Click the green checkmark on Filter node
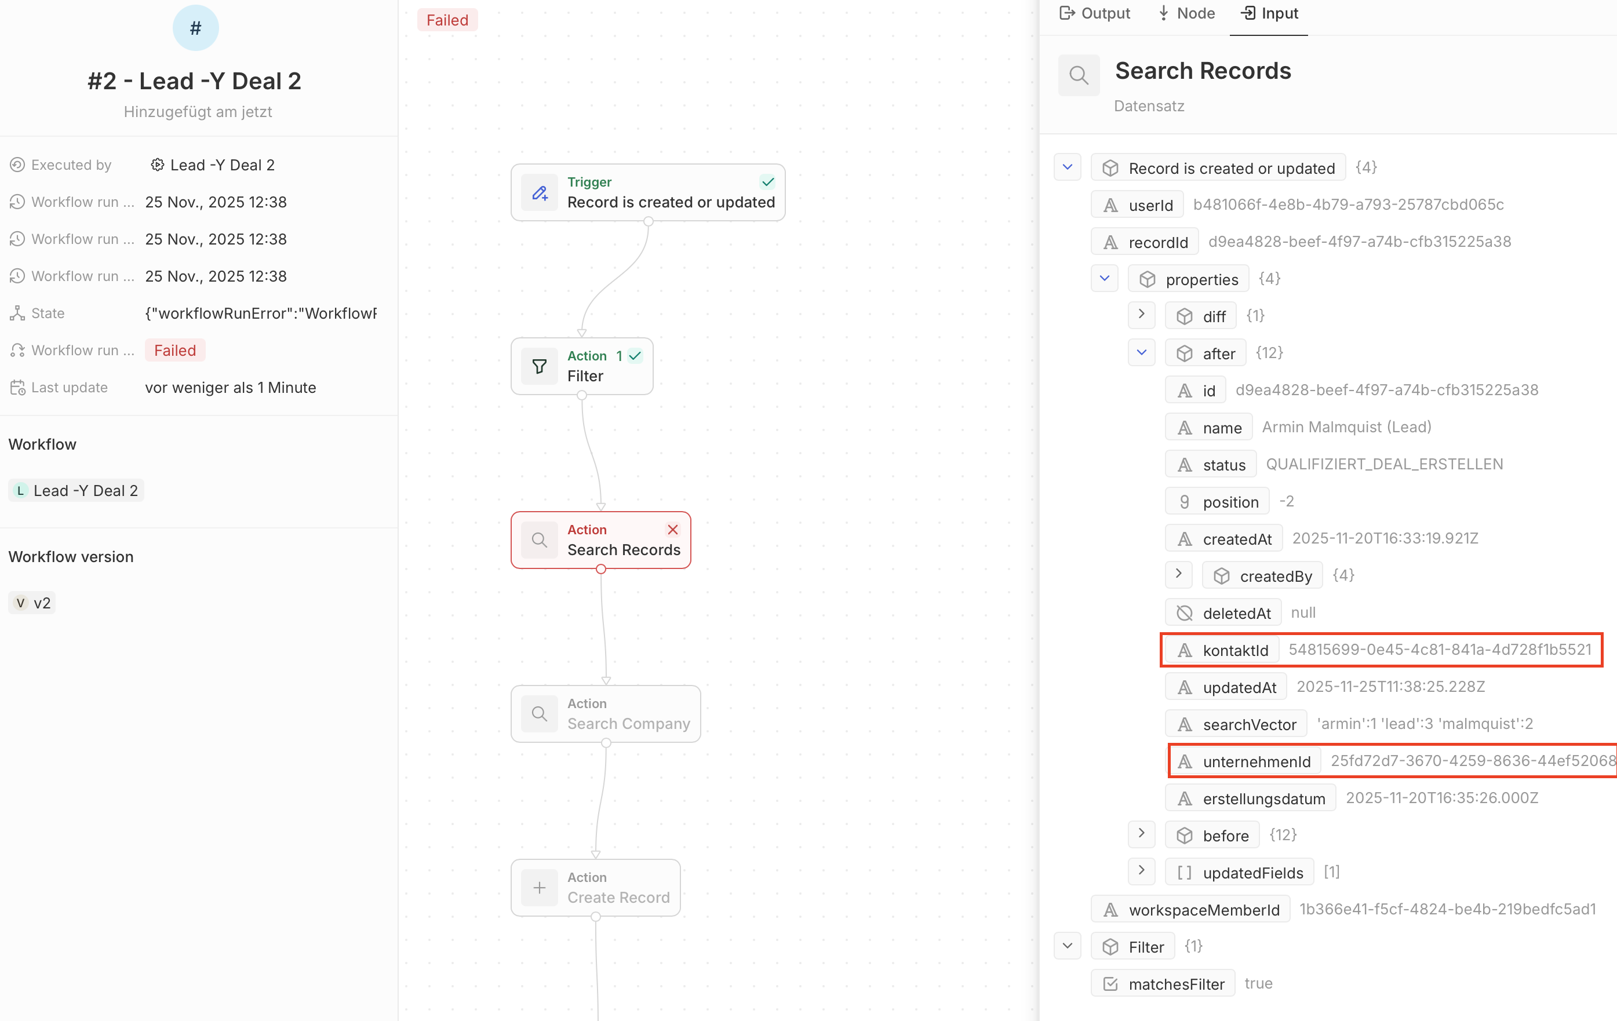Image resolution: width=1617 pixels, height=1021 pixels. (635, 356)
